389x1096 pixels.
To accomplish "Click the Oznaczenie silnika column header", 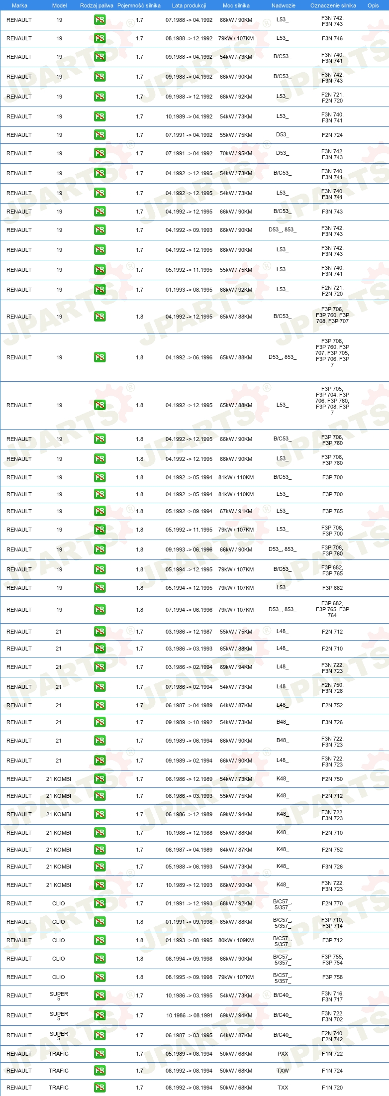I will point(333,5).
